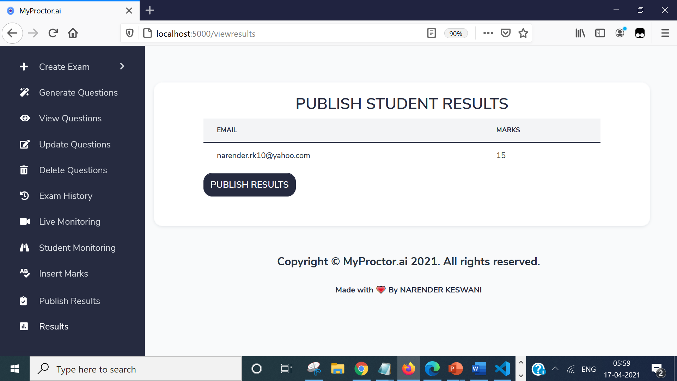The height and width of the screenshot is (381, 677).
Task: Open Firefox Library icon
Action: pos(580,33)
